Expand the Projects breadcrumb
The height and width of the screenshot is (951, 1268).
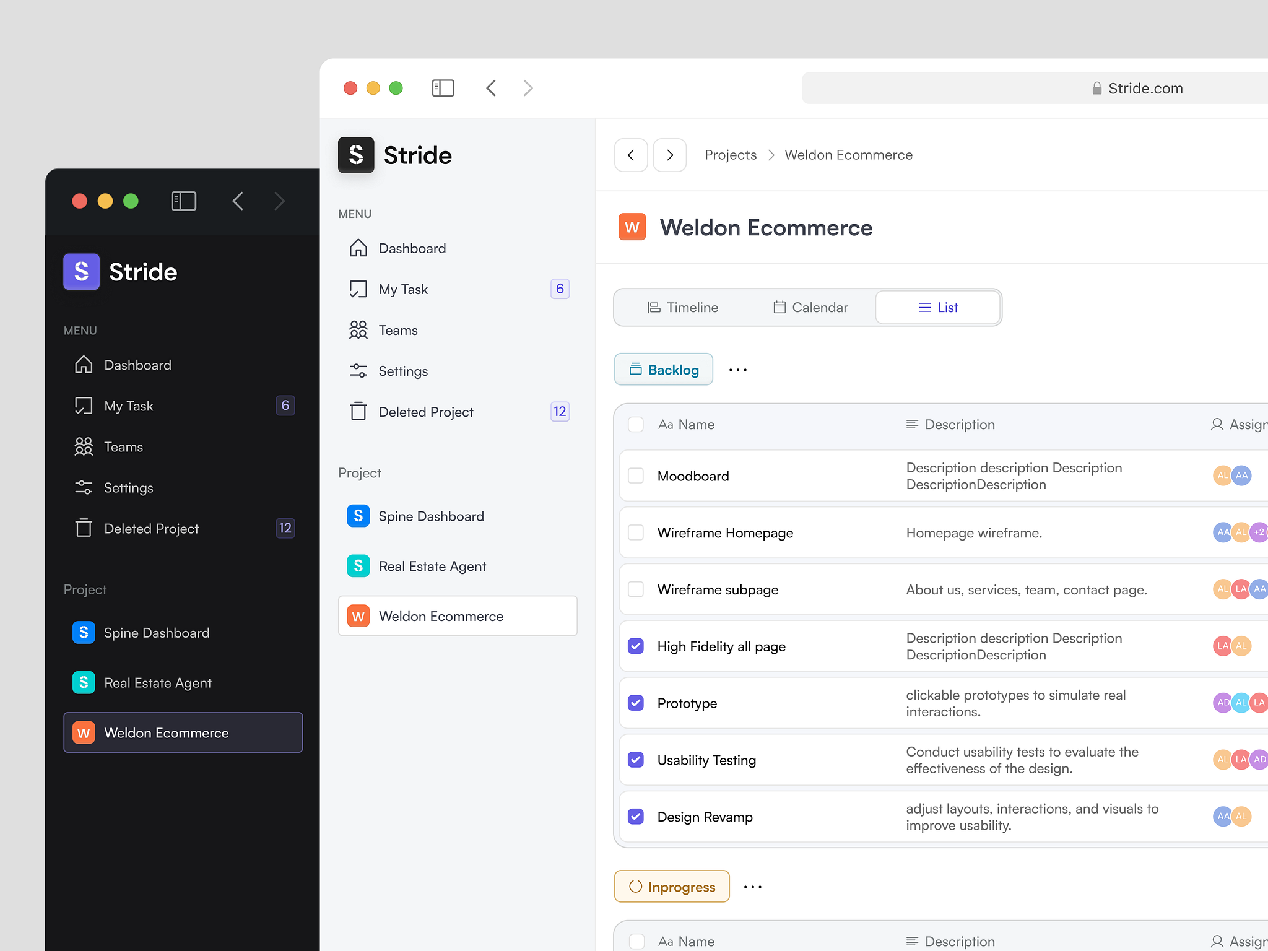(x=731, y=155)
